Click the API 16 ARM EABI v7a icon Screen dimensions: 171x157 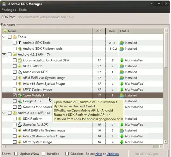click(20, 130)
